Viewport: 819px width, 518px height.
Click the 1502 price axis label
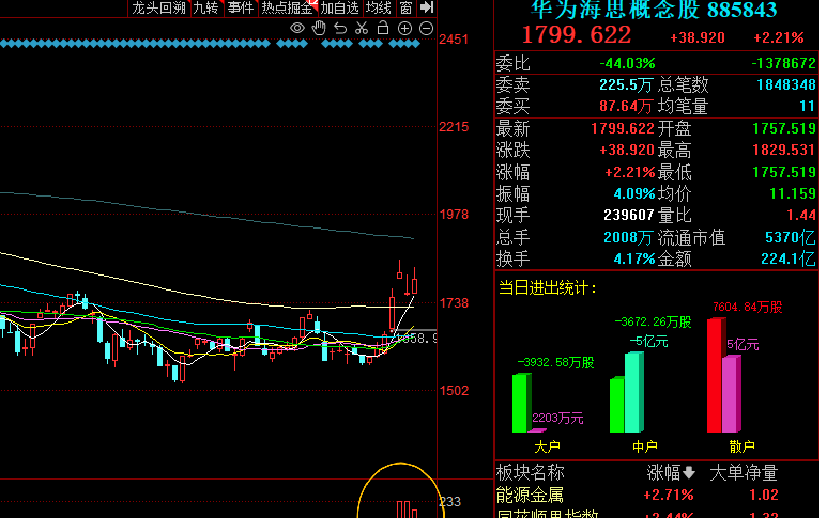tap(454, 391)
